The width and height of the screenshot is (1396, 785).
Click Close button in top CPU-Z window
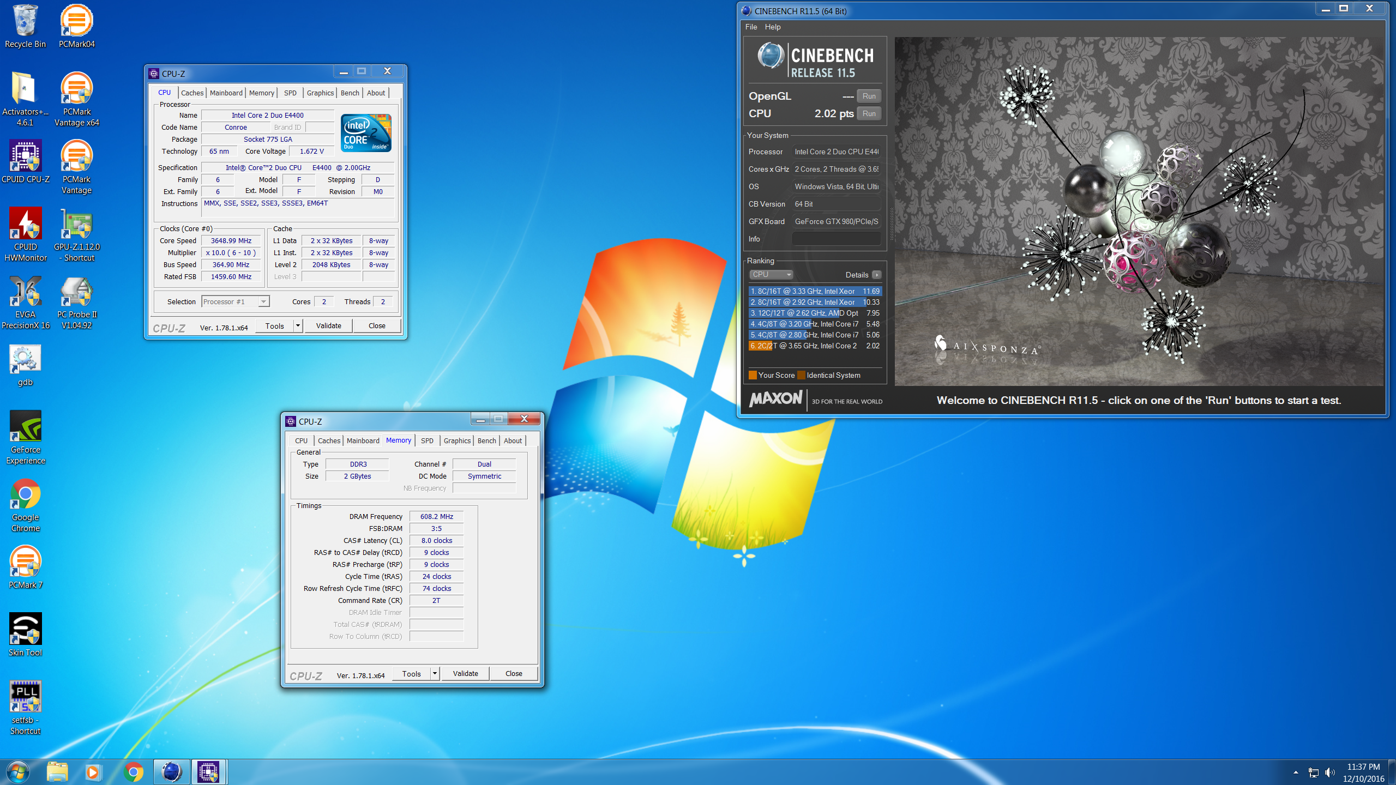[377, 325]
